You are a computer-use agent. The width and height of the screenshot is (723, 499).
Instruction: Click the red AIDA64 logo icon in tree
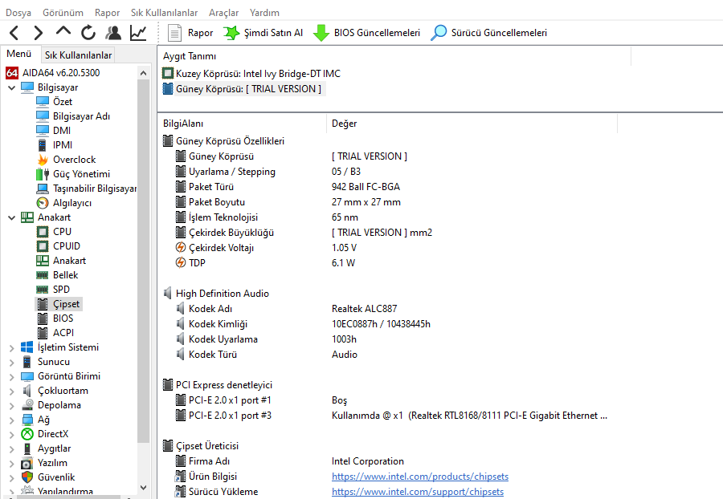click(12, 73)
